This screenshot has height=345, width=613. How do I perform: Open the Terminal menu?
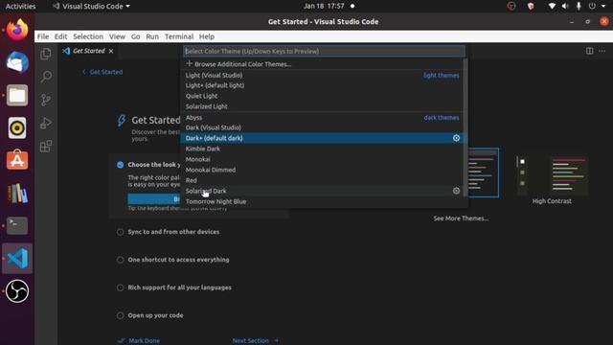[x=179, y=36]
